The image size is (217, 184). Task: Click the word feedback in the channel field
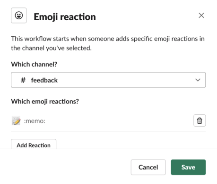(x=44, y=80)
